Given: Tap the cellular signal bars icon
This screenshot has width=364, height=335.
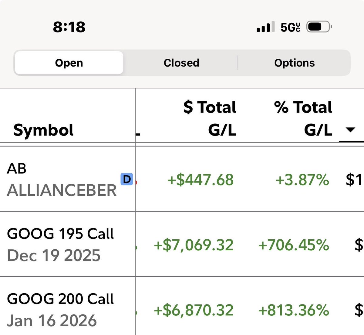Looking at the screenshot, I should point(265,27).
